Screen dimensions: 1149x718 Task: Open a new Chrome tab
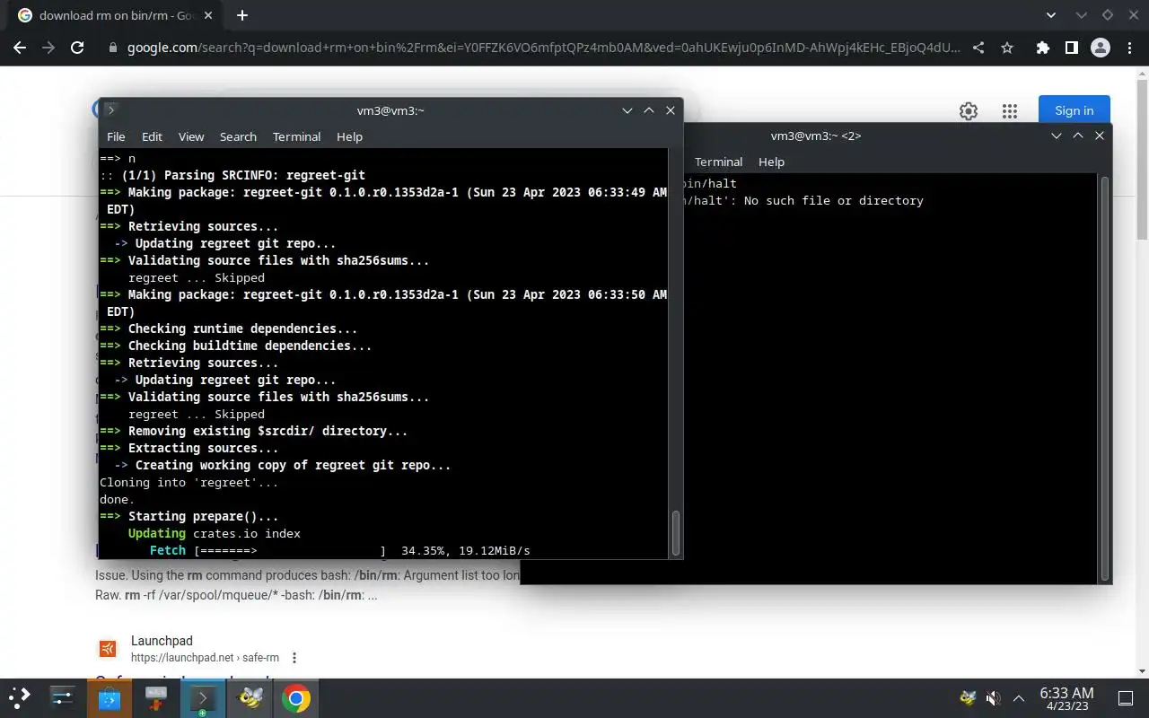pyautogui.click(x=242, y=15)
